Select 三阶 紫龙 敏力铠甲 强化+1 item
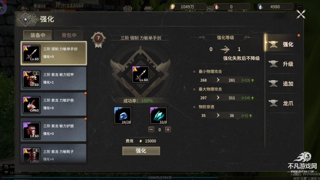Screen dimensions: 320x180 (x=54, y=79)
